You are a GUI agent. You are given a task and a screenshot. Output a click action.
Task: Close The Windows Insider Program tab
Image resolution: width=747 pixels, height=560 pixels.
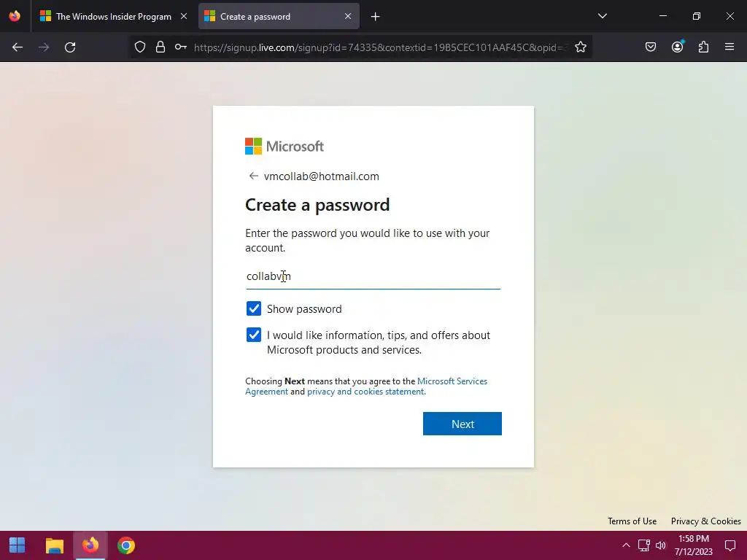coord(184,16)
